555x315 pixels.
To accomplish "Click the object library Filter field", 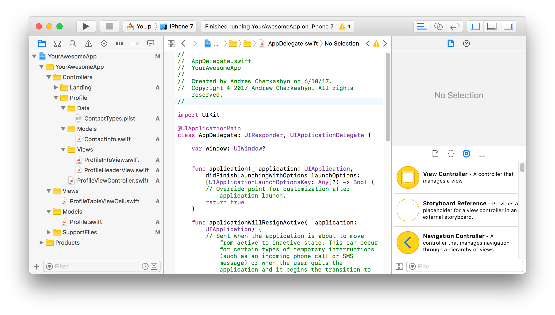I will point(465,266).
